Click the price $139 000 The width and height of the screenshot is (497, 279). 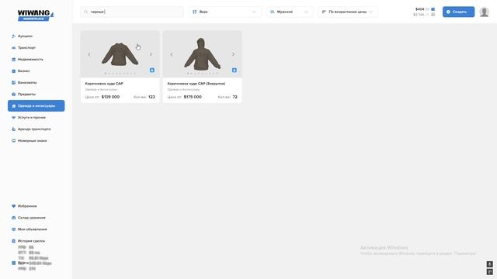(110, 97)
